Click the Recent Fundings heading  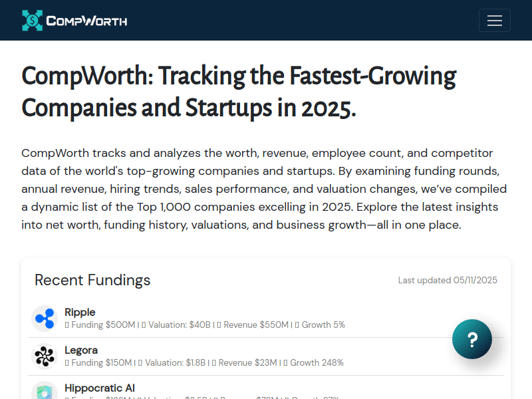(92, 280)
